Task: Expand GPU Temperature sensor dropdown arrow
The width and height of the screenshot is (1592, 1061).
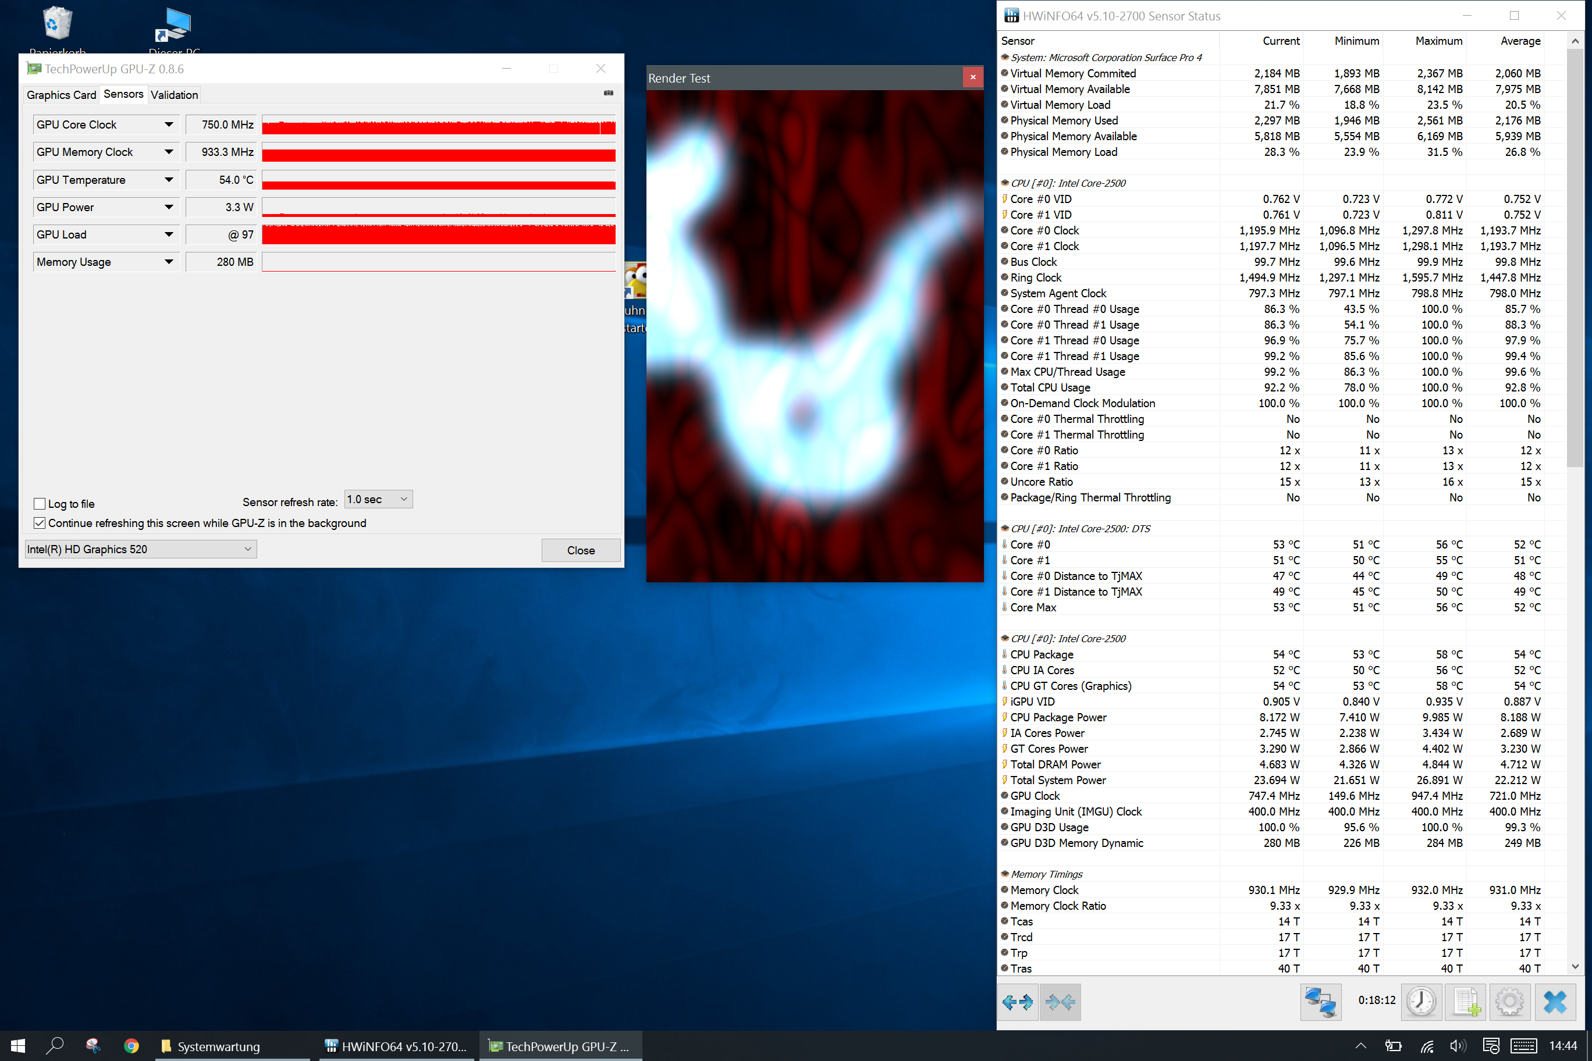Action: [169, 179]
